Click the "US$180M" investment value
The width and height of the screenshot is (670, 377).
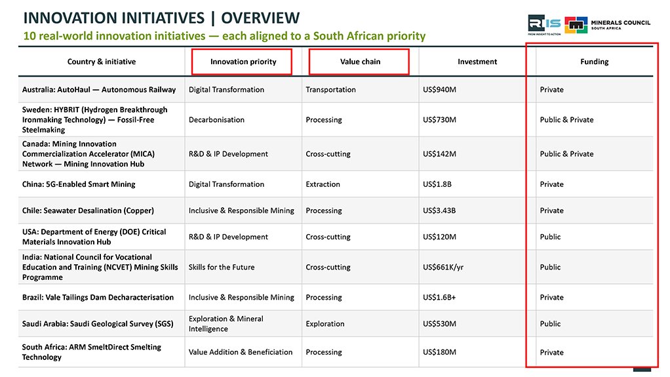coord(439,352)
